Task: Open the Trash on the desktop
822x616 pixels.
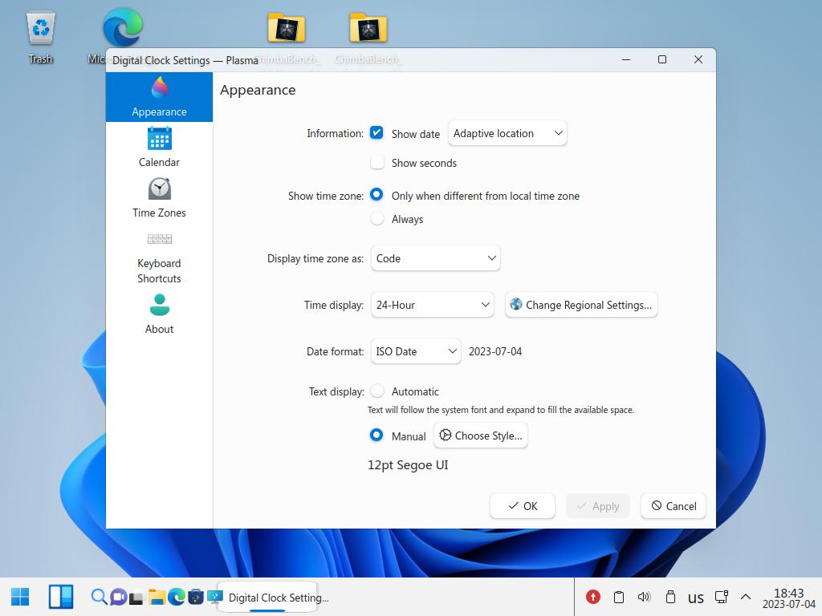Action: [x=40, y=38]
